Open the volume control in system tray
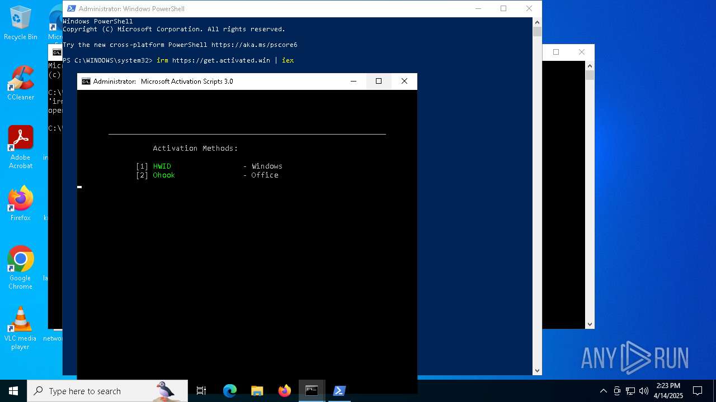 pyautogui.click(x=644, y=391)
